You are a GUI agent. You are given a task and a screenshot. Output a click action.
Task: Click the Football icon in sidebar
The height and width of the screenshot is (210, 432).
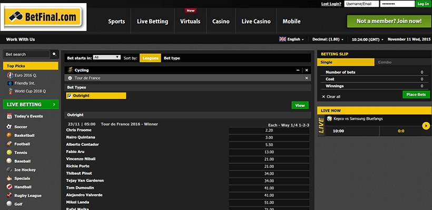9,144
